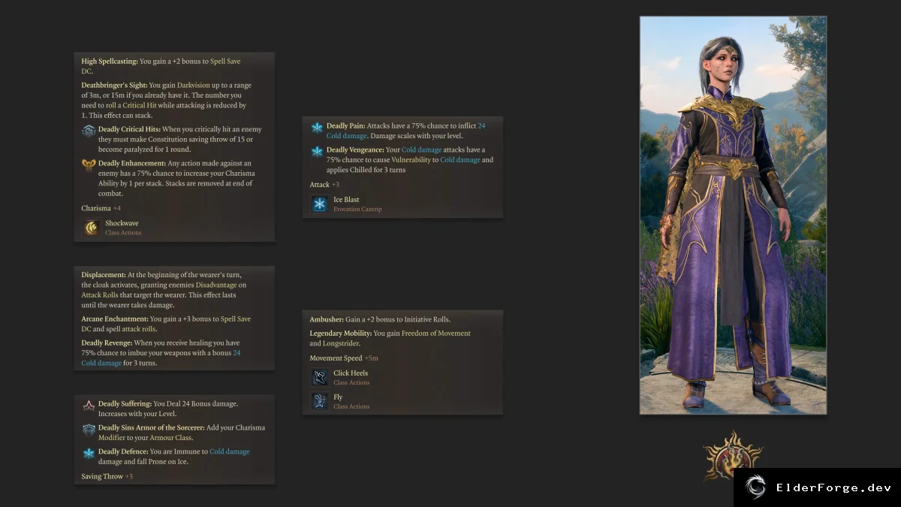Select the Click Heels action icon
Screen dimensions: 901x507
tap(319, 377)
